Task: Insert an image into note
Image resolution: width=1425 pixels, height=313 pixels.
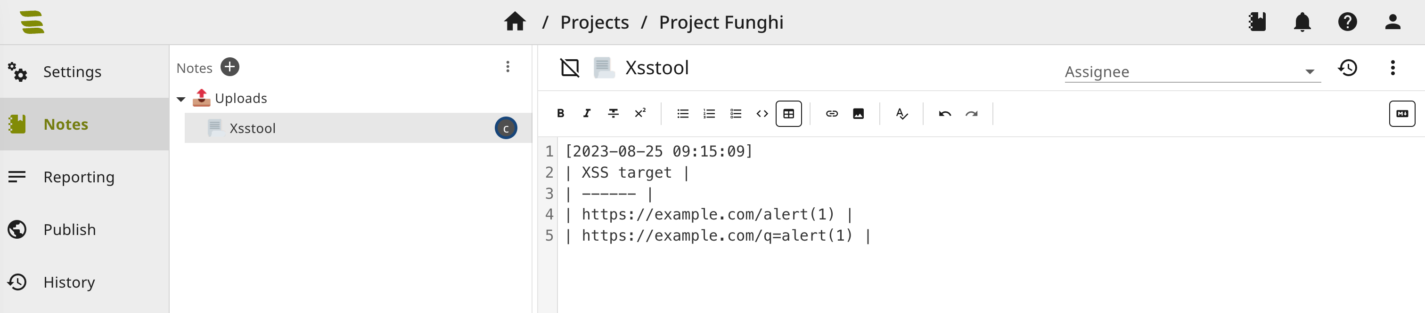Action: click(x=858, y=113)
